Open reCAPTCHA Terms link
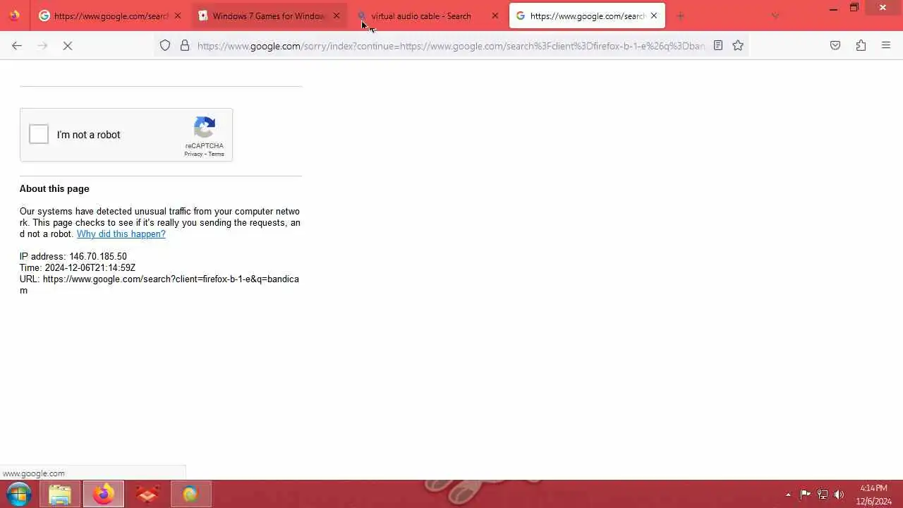Screen dimensions: 903x508 [216, 154]
